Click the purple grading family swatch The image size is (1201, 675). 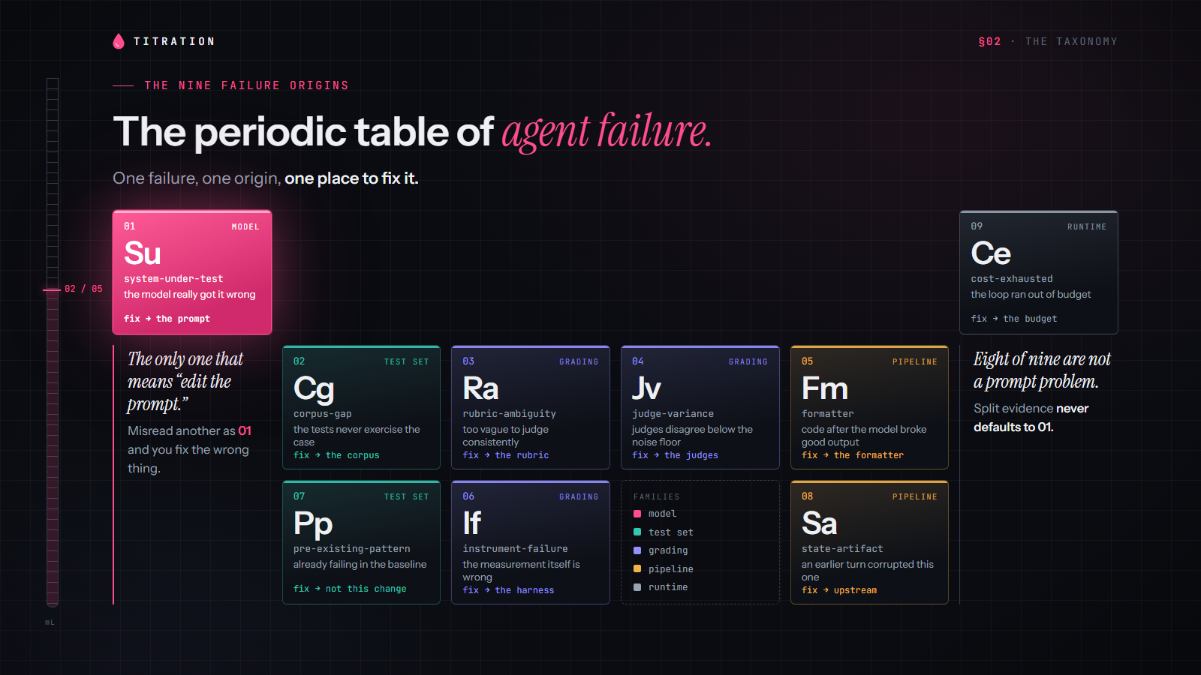coord(637,550)
